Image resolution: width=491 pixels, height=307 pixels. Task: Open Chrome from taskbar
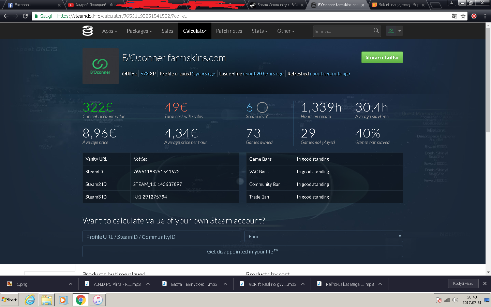81,300
